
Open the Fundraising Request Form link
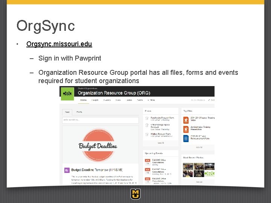click(162, 118)
